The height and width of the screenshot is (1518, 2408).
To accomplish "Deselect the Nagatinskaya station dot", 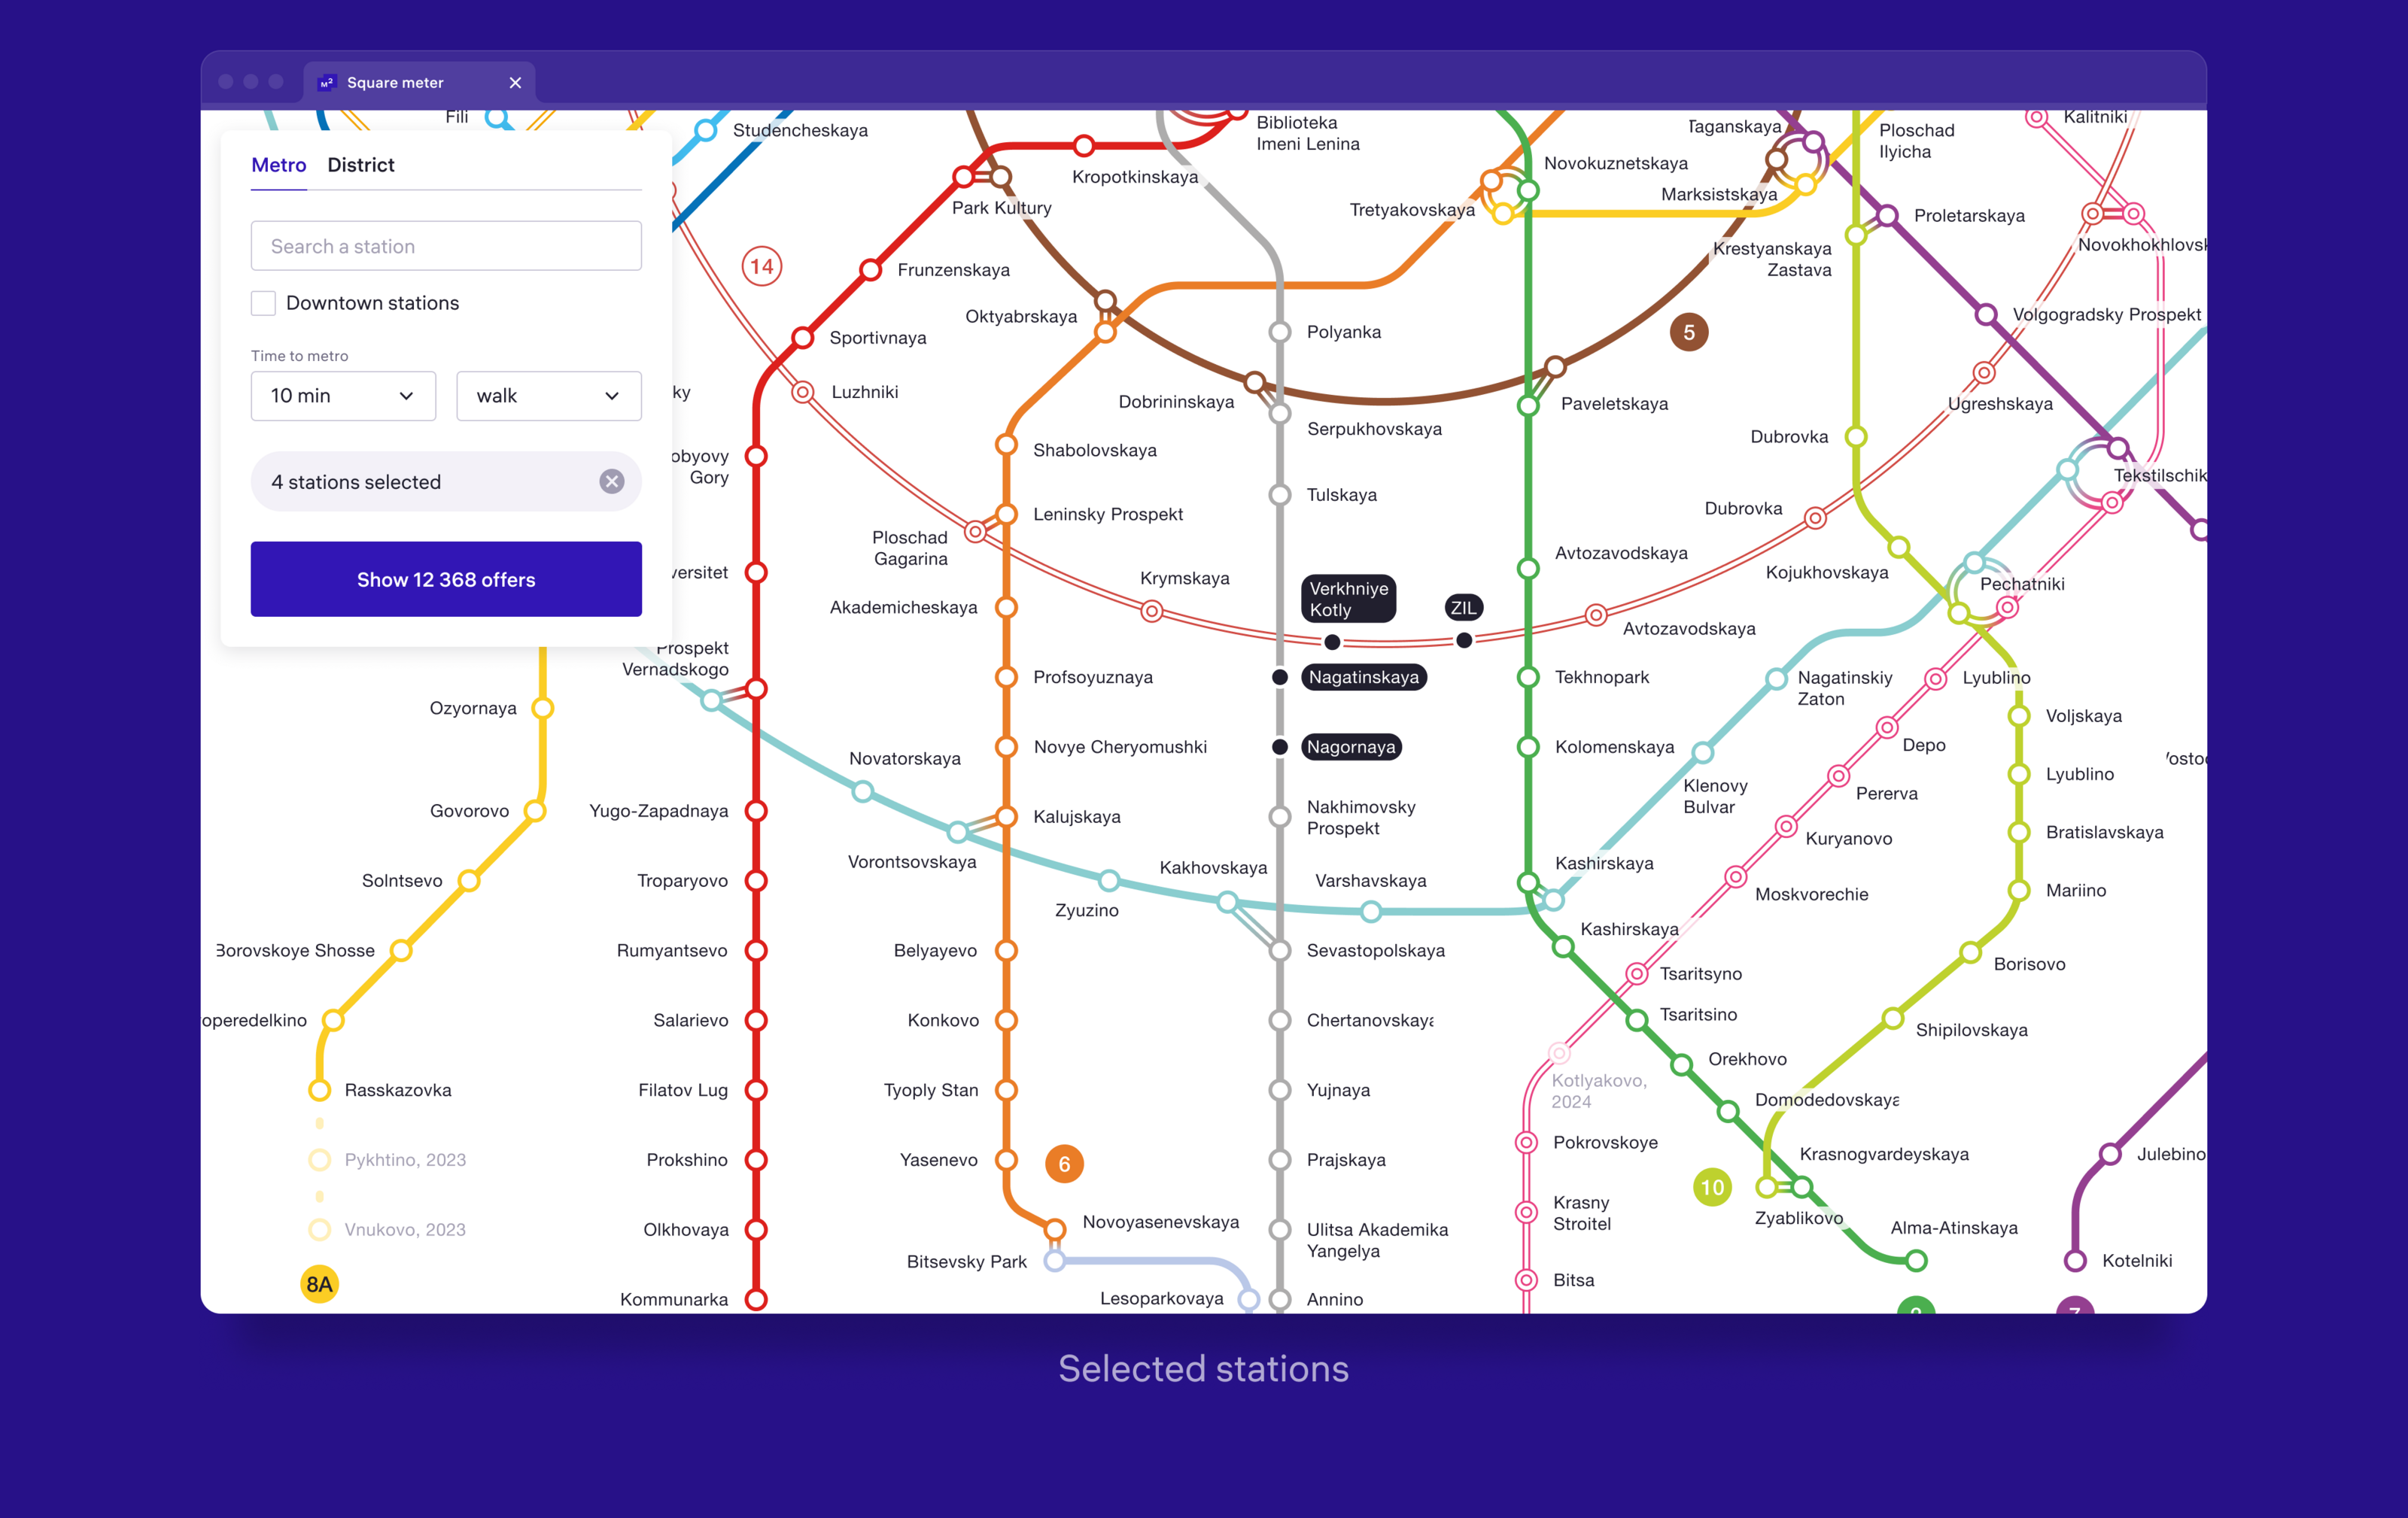I will (x=1279, y=678).
